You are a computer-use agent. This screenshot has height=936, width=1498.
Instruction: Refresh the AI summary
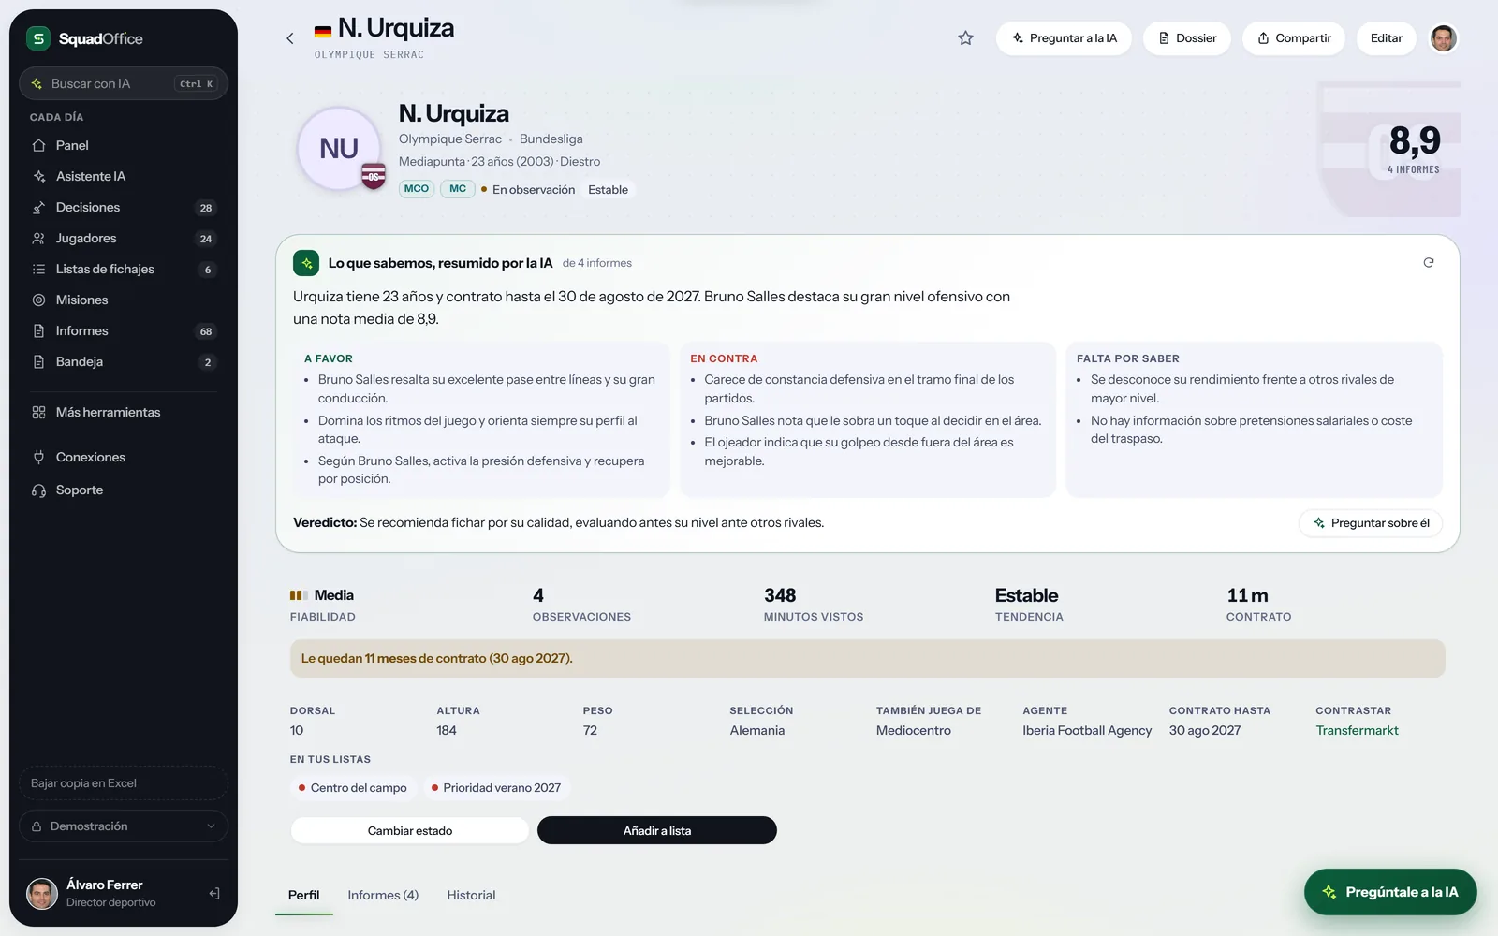pos(1428,263)
